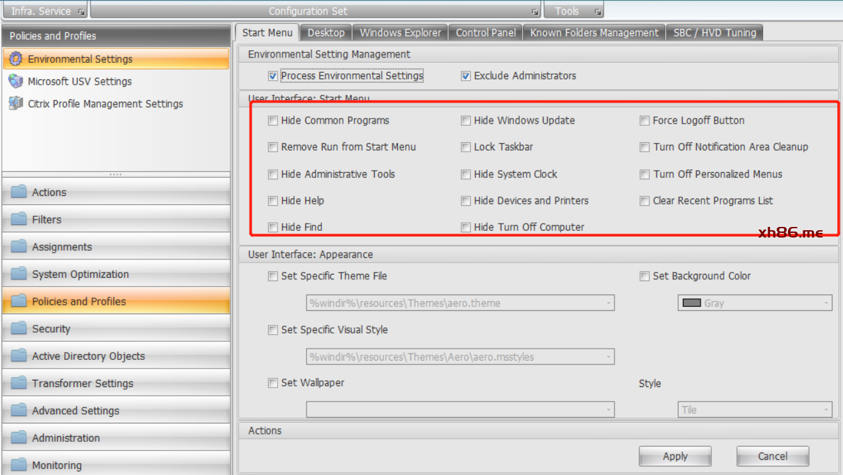Open the Transformer Settings folder icon

(x=19, y=384)
